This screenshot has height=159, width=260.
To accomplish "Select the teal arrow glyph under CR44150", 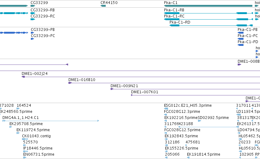I will (103, 6).
